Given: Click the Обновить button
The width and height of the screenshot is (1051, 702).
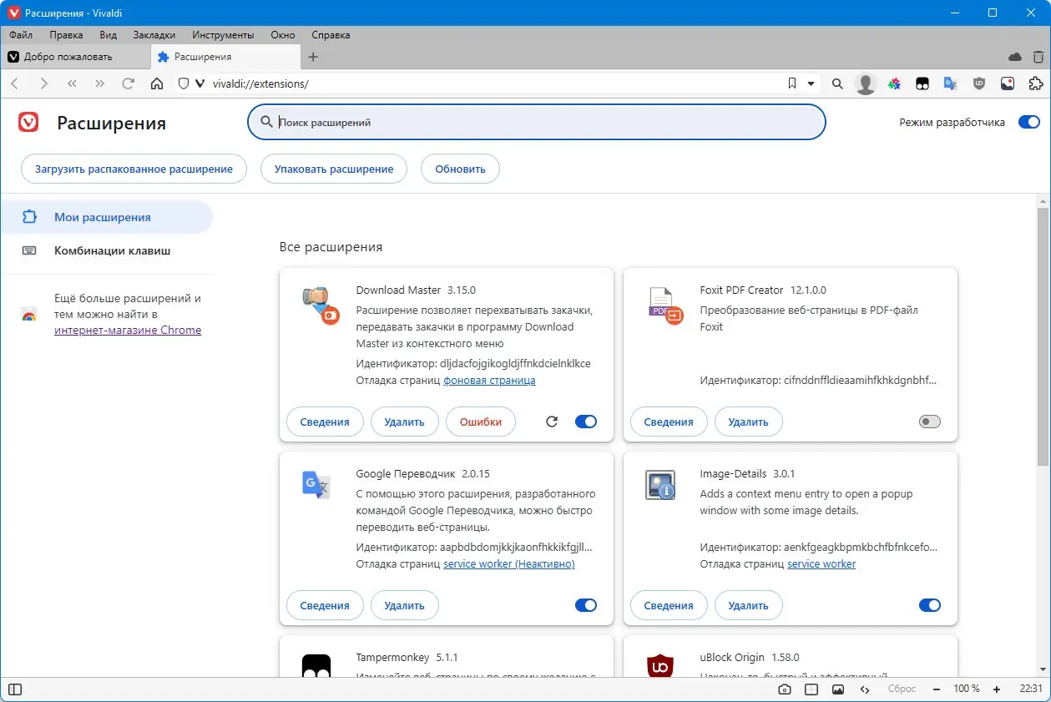Looking at the screenshot, I should point(460,169).
